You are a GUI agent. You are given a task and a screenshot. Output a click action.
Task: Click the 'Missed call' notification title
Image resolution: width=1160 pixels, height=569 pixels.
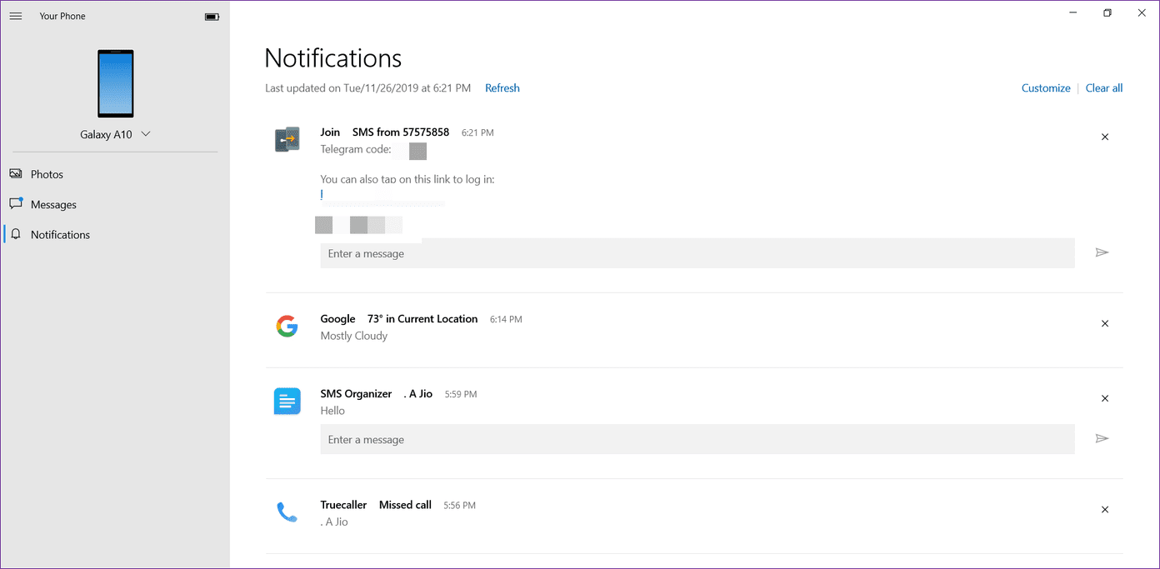coord(405,505)
